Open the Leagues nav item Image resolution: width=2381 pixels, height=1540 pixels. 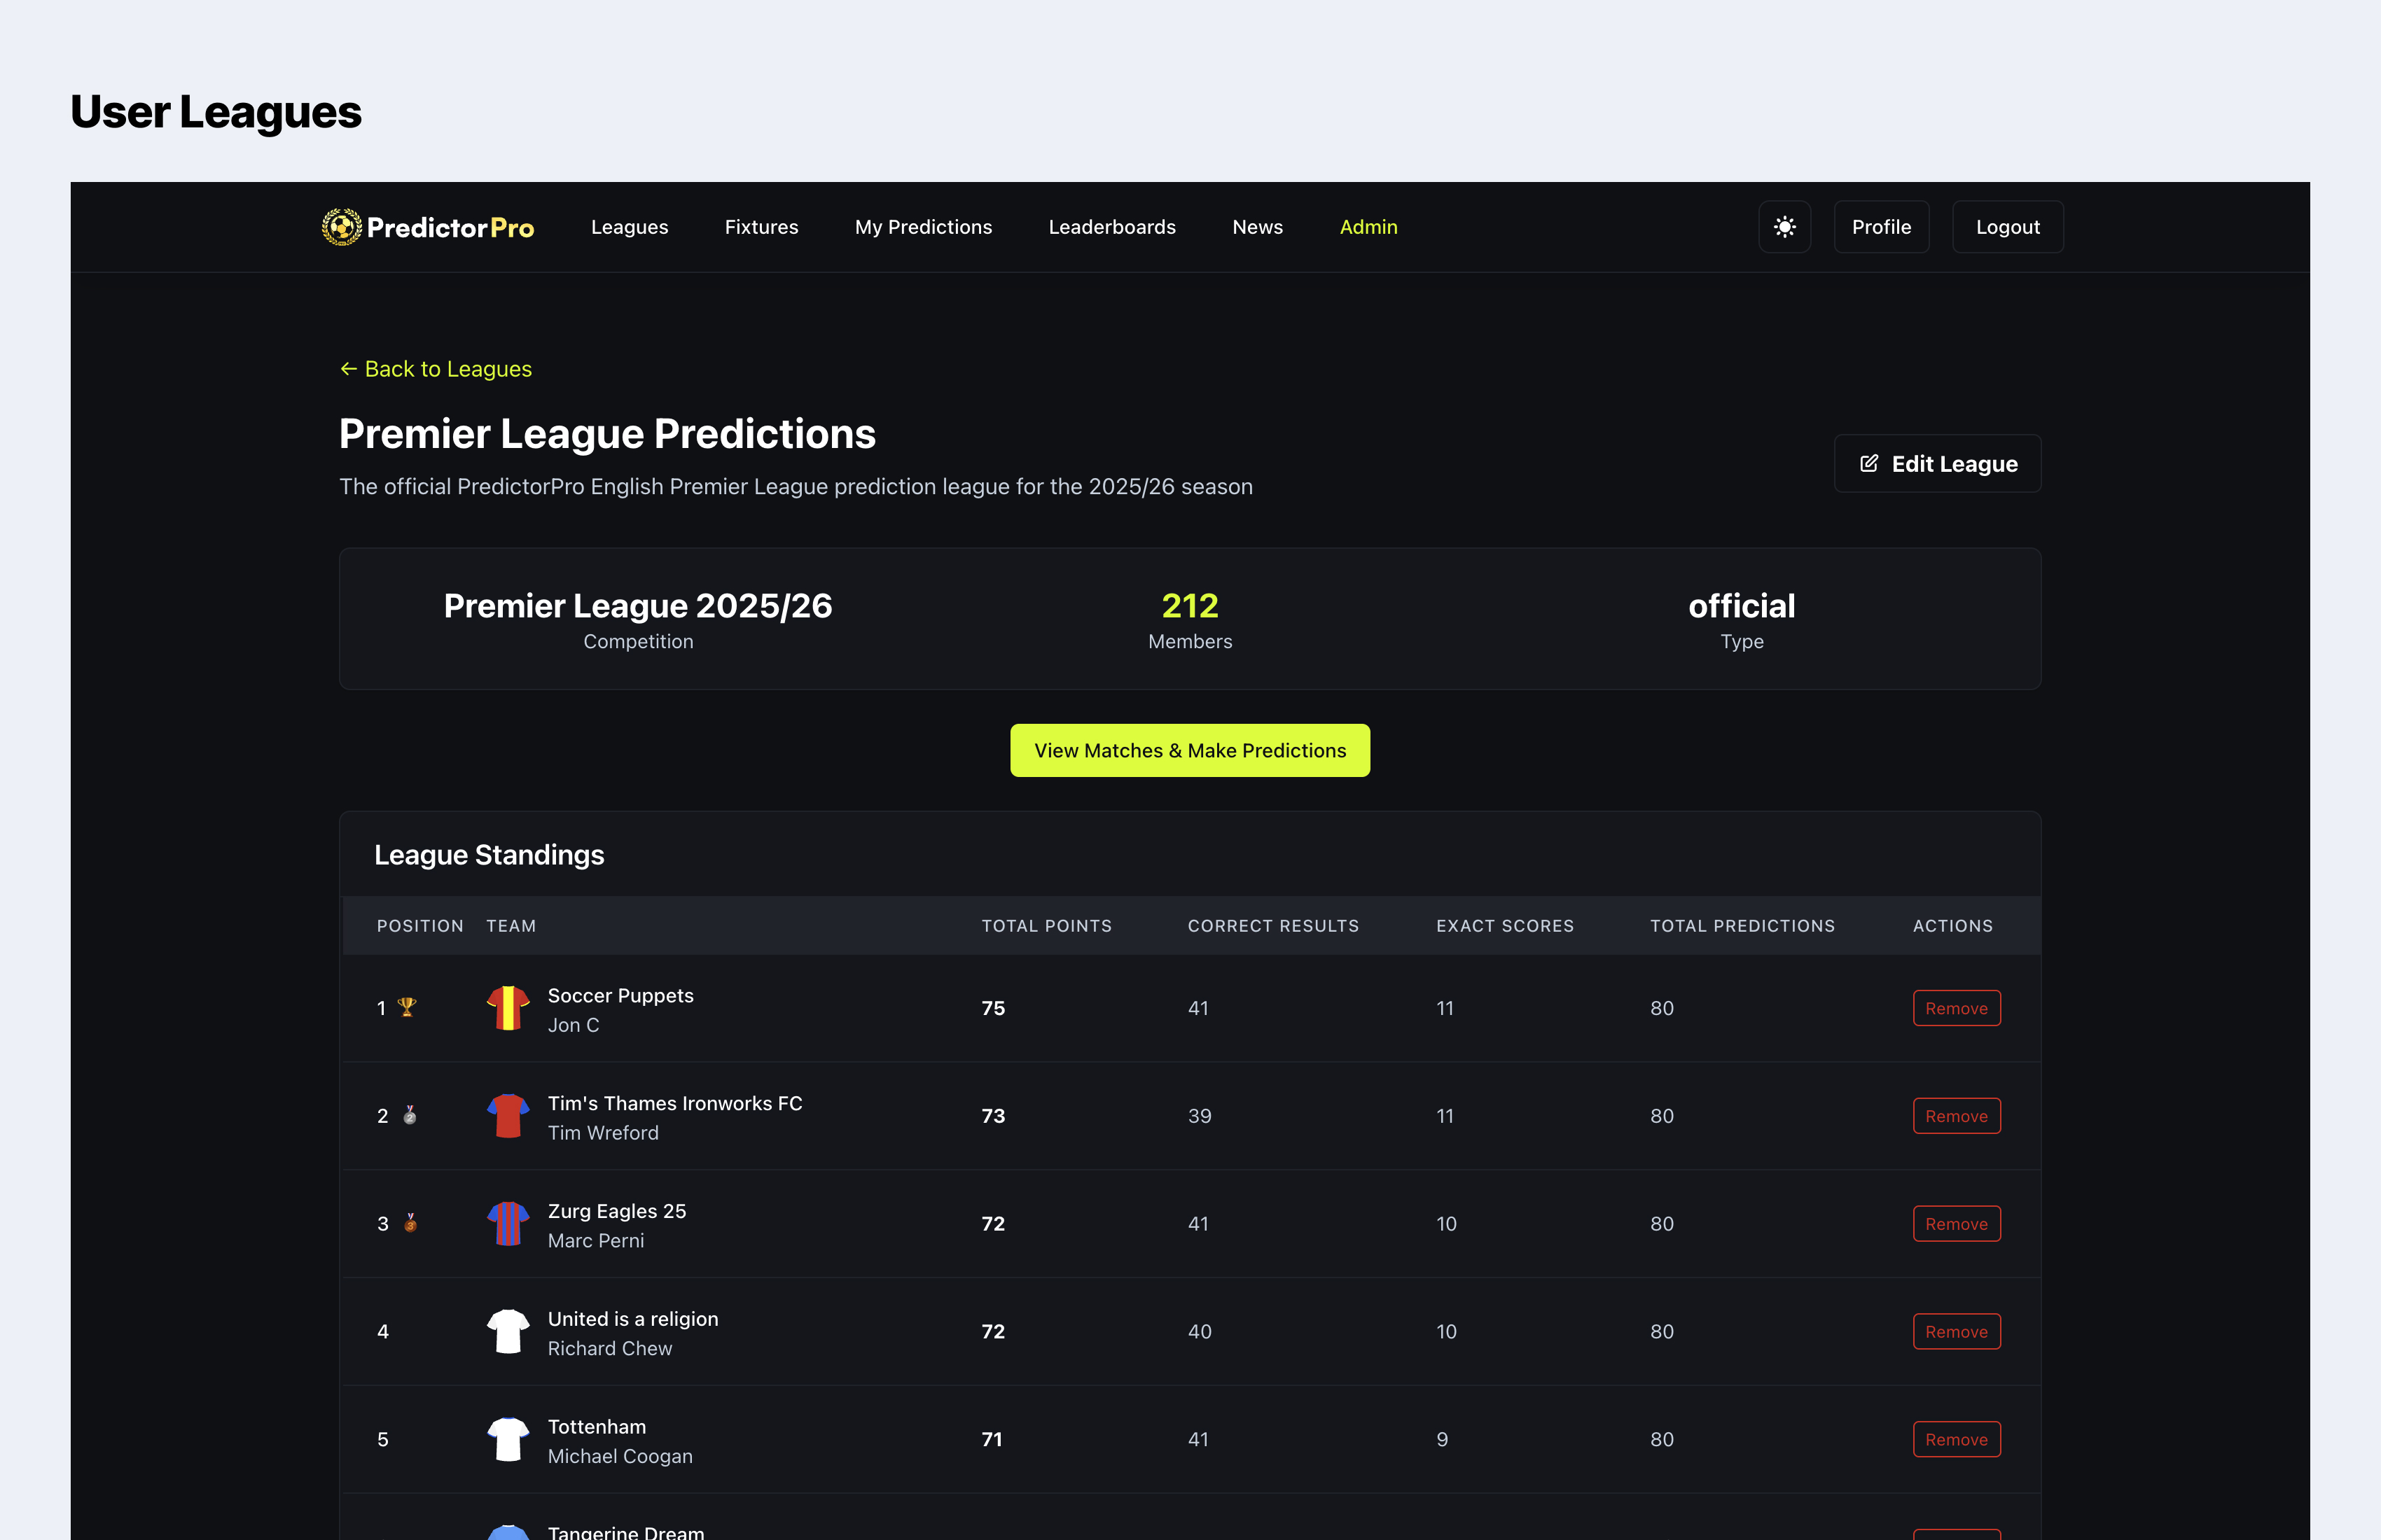tap(630, 227)
